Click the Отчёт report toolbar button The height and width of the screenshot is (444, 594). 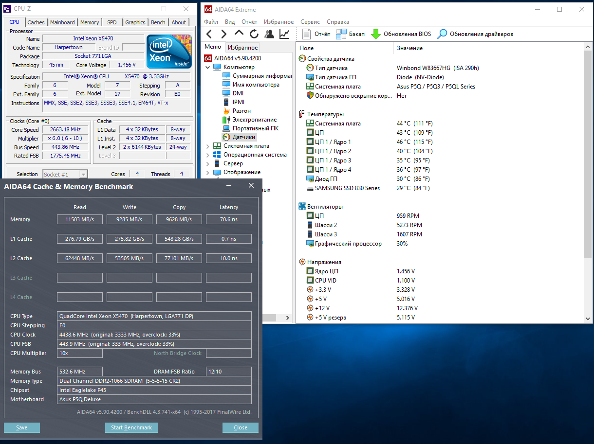tap(316, 34)
